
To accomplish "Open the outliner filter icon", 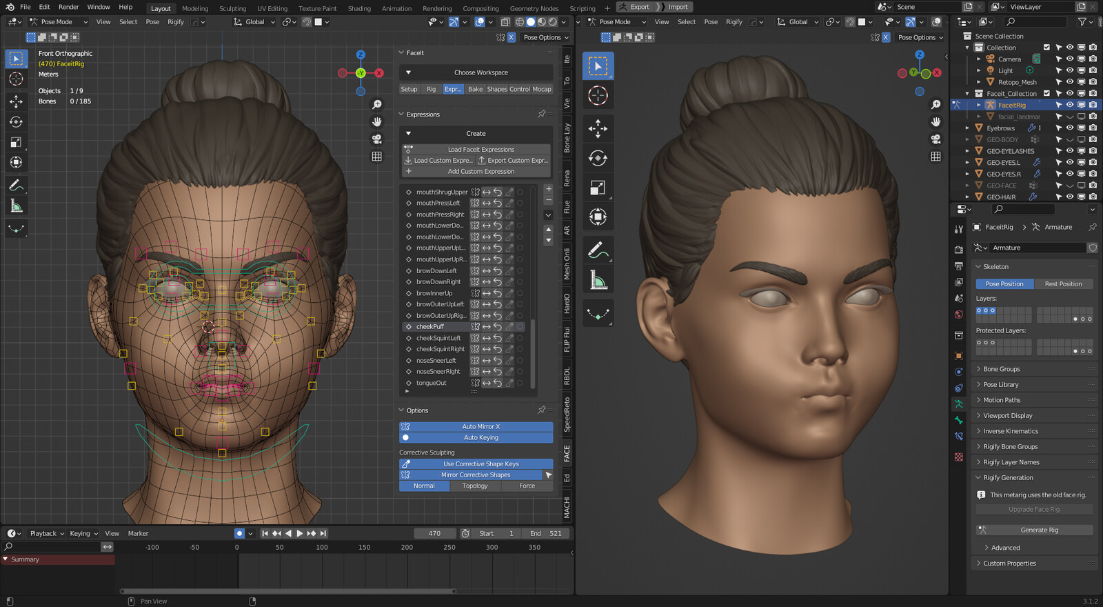I will [x=1084, y=22].
